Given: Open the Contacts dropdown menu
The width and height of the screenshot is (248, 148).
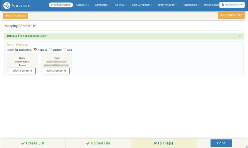Looking at the screenshot, I should pos(83,5).
